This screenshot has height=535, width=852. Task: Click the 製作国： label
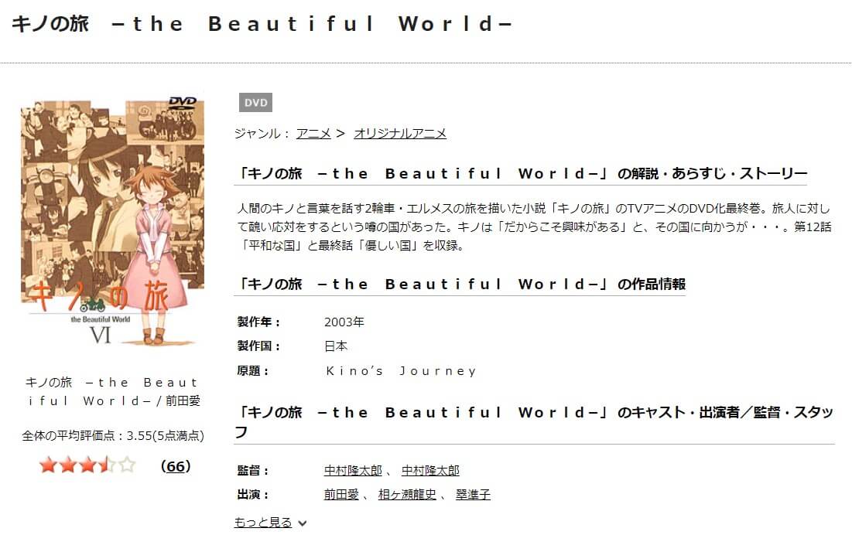pyautogui.click(x=258, y=346)
